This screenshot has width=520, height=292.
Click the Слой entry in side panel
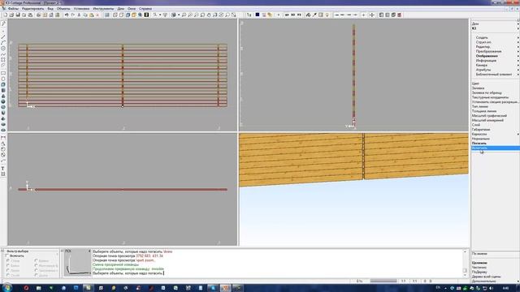tap(476, 125)
